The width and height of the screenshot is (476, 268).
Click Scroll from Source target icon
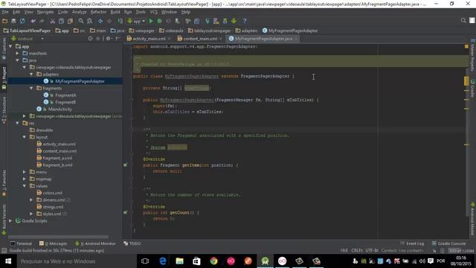pyautogui.click(x=90, y=39)
